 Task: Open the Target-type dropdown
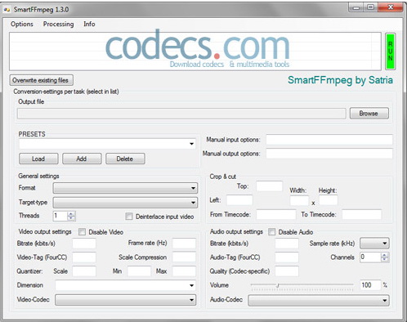125,203
